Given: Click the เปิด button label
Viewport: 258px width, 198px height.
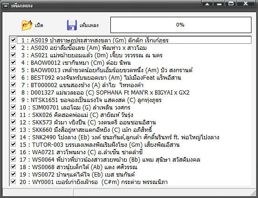Looking at the screenshot, I should 39,25.
